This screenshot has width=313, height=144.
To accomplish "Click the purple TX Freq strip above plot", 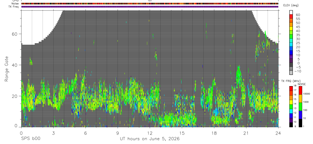I will [150, 7].
